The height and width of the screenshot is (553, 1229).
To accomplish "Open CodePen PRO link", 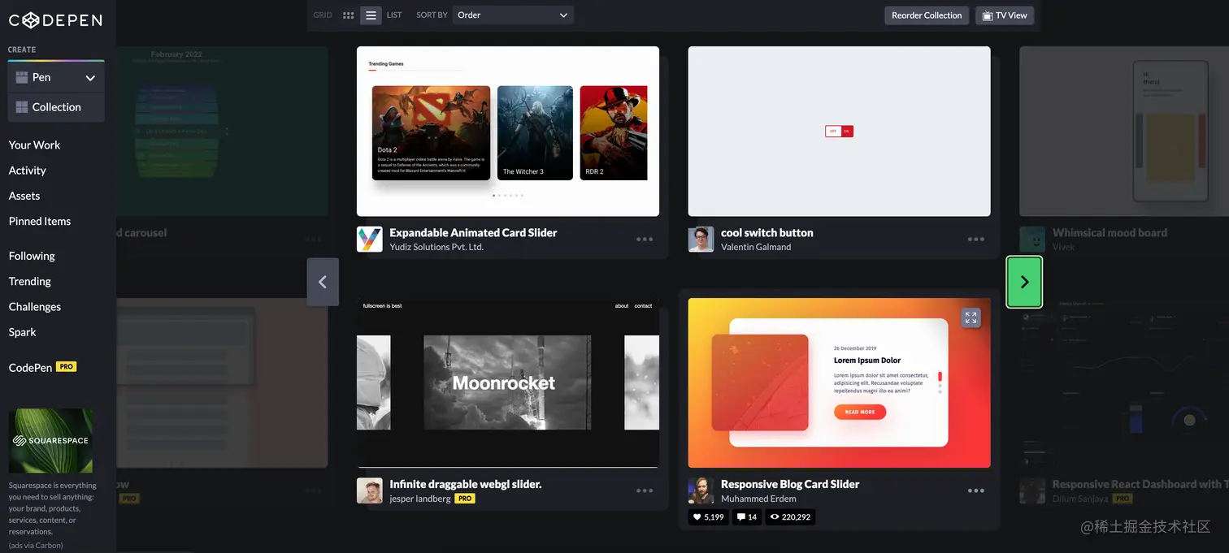I will point(42,367).
